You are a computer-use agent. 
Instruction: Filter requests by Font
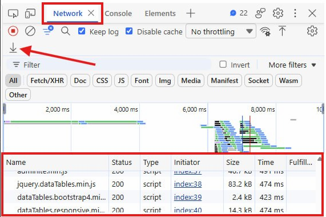point(142,81)
